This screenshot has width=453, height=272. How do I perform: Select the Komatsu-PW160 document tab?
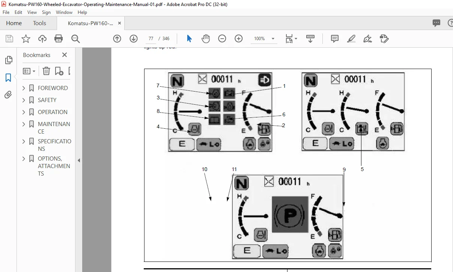click(90, 23)
